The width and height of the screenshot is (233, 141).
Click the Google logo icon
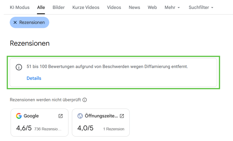point(19,116)
